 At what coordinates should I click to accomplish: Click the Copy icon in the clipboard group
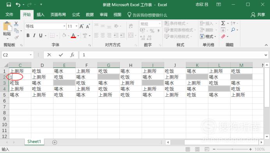[x=16, y=31]
